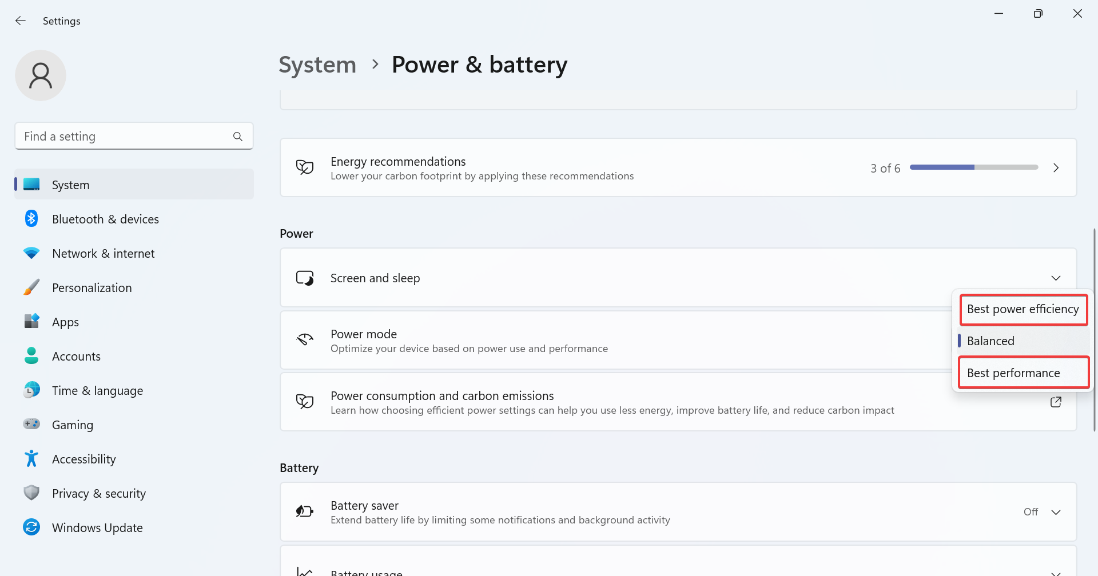Viewport: 1098px width, 576px height.
Task: Click the Energy recommendations leaf icon
Action: point(305,168)
